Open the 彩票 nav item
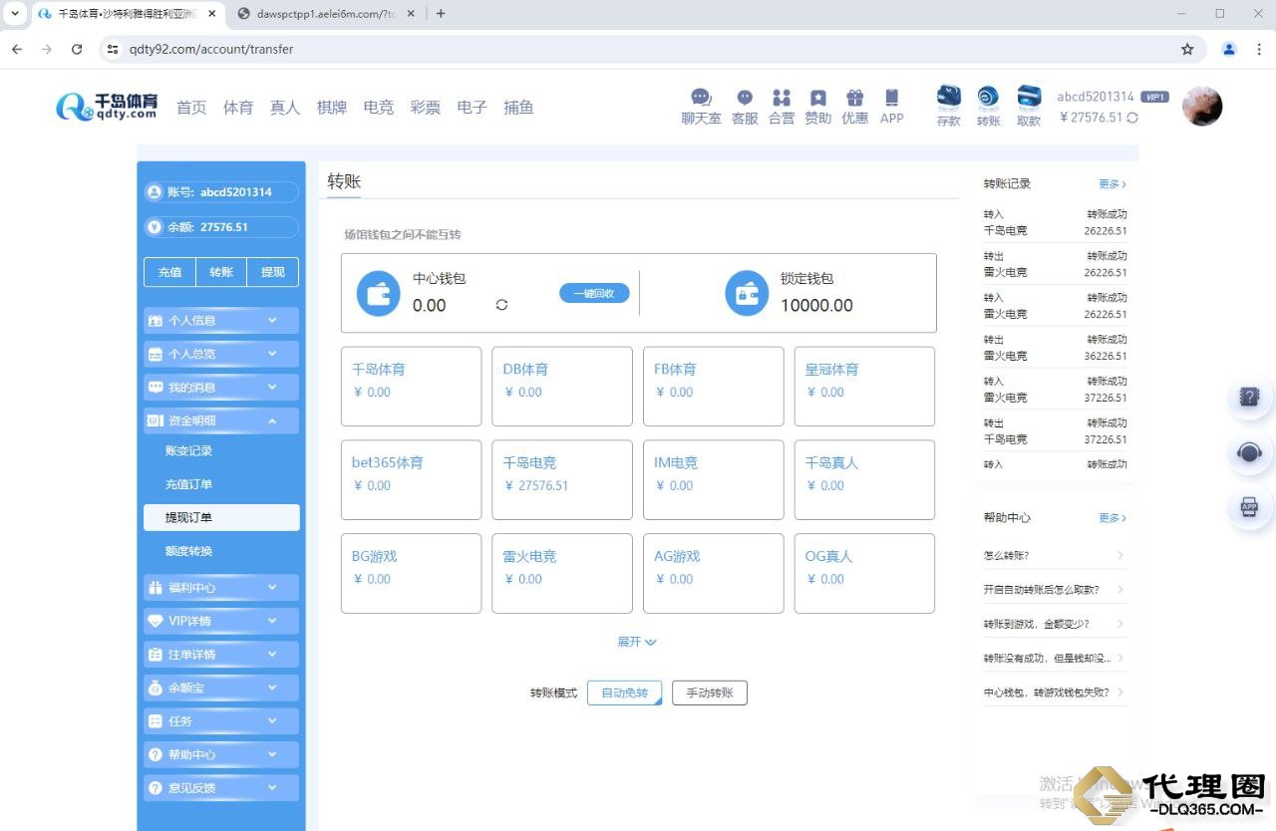1276x831 pixels. coord(426,108)
